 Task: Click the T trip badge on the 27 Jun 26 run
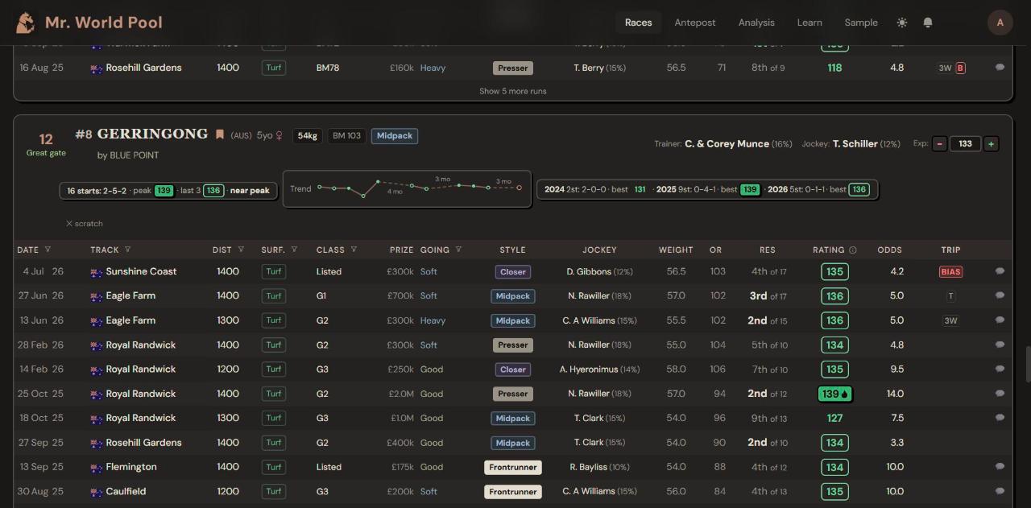point(950,296)
